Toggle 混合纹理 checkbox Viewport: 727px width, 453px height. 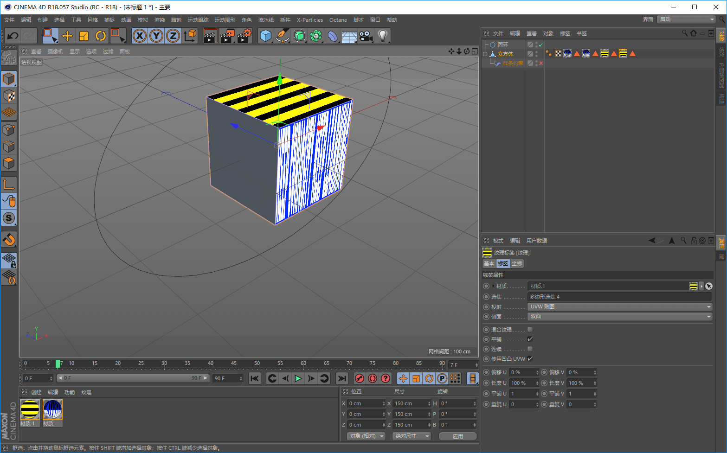[530, 329]
